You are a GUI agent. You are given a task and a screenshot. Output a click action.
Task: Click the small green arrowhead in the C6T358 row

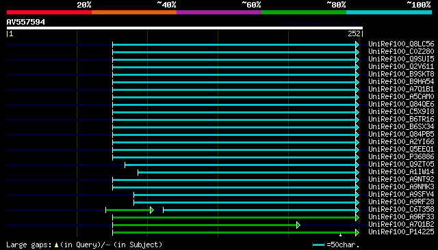pos(152,210)
